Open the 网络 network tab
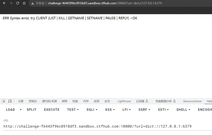Viewport: 212px width, 135px height. (x=65, y=101)
